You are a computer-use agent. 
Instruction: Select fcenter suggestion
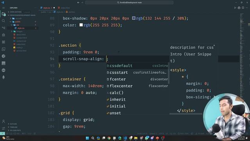[x=137, y=79]
